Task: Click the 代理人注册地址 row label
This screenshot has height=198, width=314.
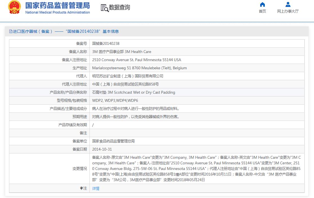Action: pyautogui.click(x=74, y=84)
